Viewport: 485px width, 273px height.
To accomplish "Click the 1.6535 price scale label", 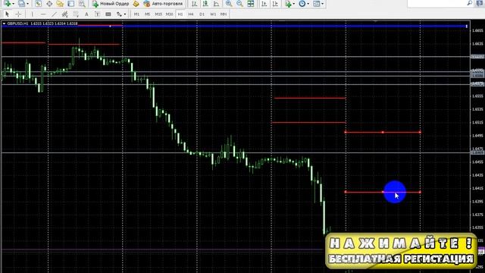I will tap(477, 109).
